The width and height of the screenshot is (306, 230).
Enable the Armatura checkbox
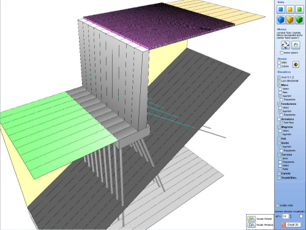[x=279, y=119]
